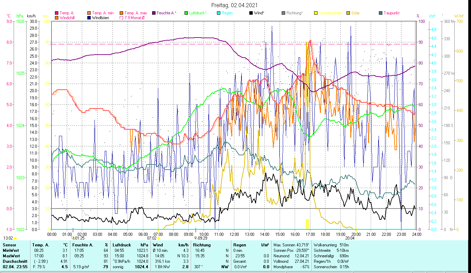Click the sun icon beside 13:02
This screenshot has height=273, width=471.
pos(15,238)
